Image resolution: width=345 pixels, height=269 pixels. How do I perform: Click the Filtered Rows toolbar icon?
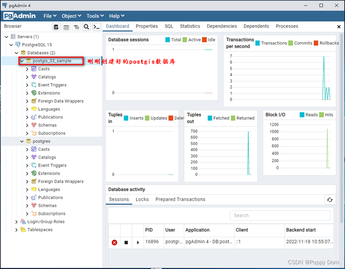pyautogui.click(x=76, y=27)
